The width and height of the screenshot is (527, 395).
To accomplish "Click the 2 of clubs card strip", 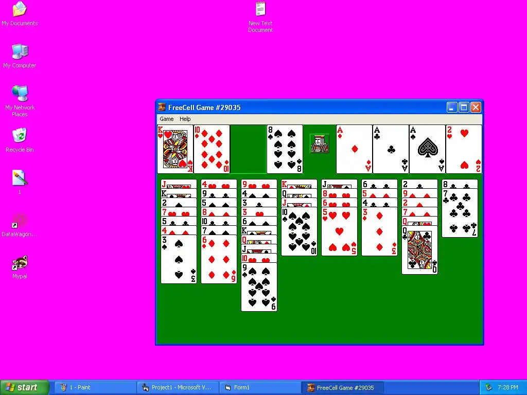I will click(x=420, y=184).
